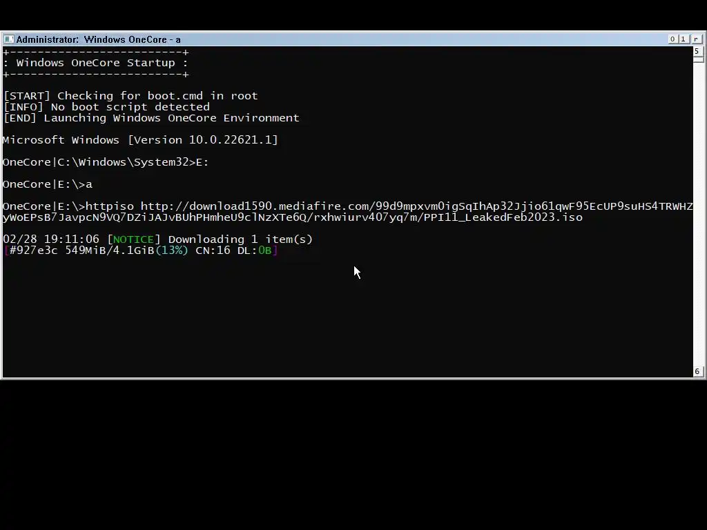Image resolution: width=707 pixels, height=530 pixels.
Task: Click the '(13%)' progress percentage
Action: click(x=172, y=251)
